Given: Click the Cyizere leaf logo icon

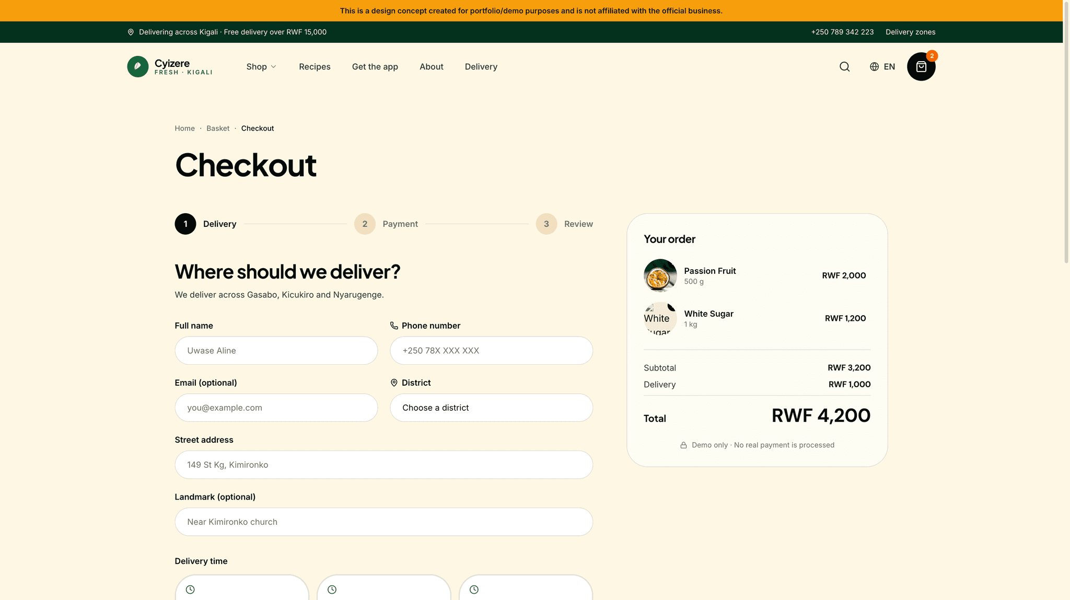Looking at the screenshot, I should tap(138, 66).
